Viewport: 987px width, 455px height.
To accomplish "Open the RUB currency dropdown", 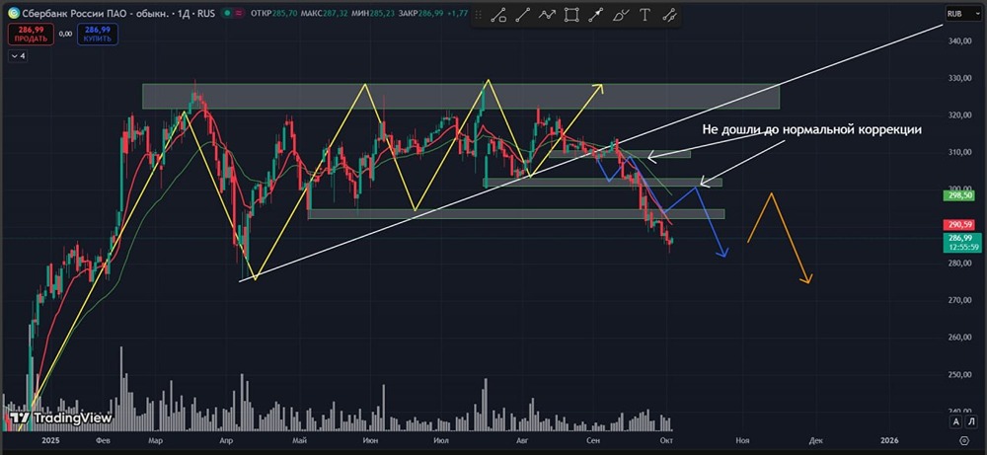I will pos(962,13).
